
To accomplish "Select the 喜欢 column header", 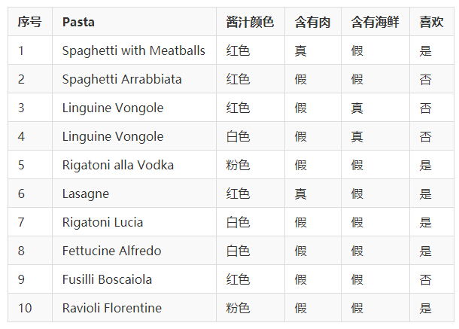I will click(x=431, y=22).
